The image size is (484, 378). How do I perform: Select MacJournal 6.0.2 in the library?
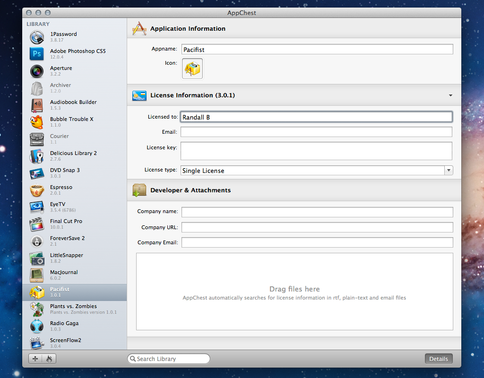pos(74,275)
